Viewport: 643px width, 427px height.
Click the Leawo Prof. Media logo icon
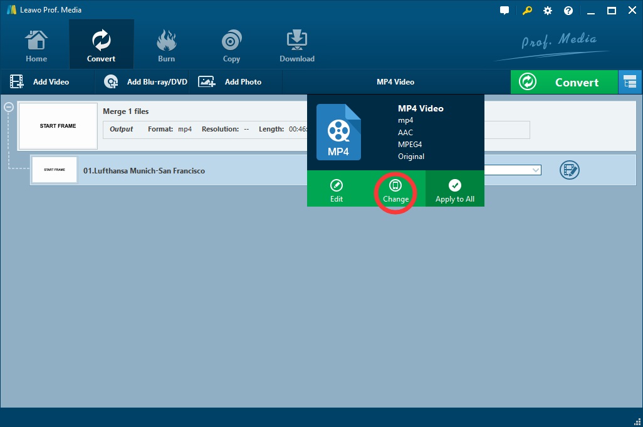(x=11, y=10)
